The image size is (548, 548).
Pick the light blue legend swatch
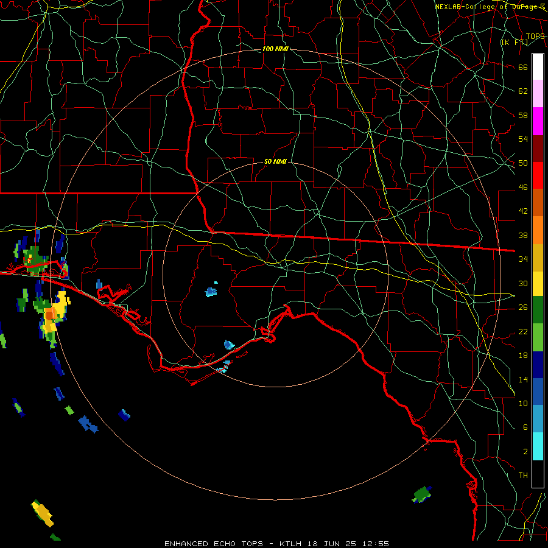point(538,419)
